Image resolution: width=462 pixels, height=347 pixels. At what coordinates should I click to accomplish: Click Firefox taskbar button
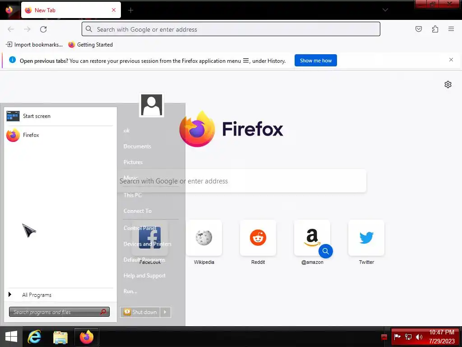[86, 337]
